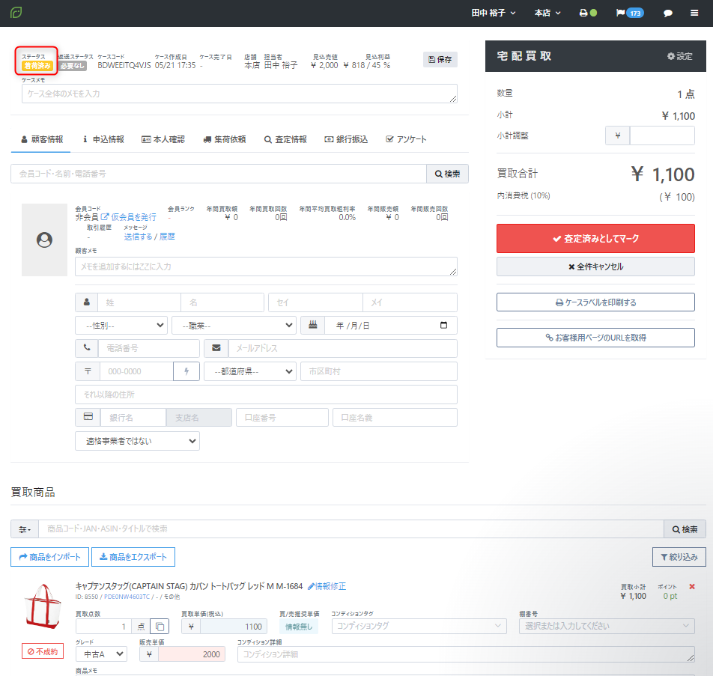Switch to the 査定情報 tab
713x676 pixels.
pos(285,139)
